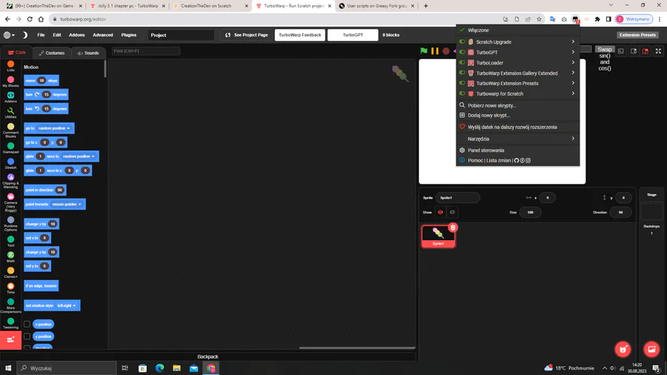This screenshot has height=375, width=667.
Task: Toggle TurboLoader script enabled
Action: [x=462, y=62]
